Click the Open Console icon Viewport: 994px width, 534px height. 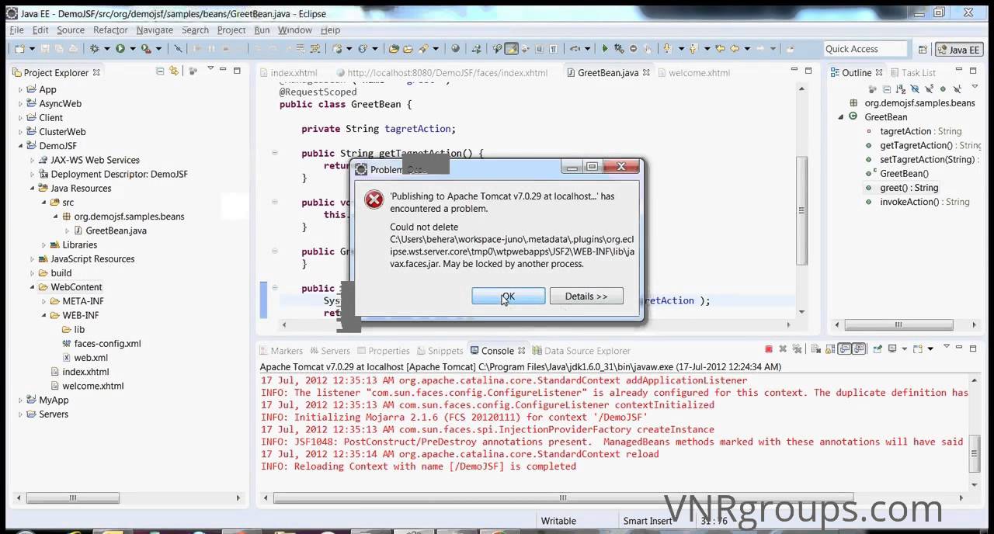tap(917, 349)
